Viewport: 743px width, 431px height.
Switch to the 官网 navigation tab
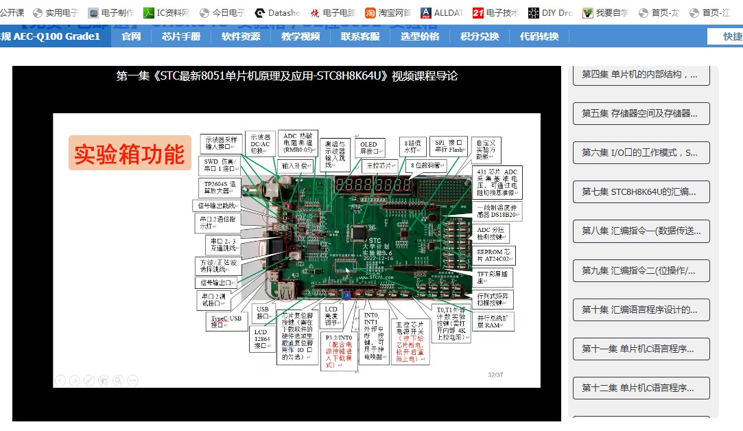[131, 38]
